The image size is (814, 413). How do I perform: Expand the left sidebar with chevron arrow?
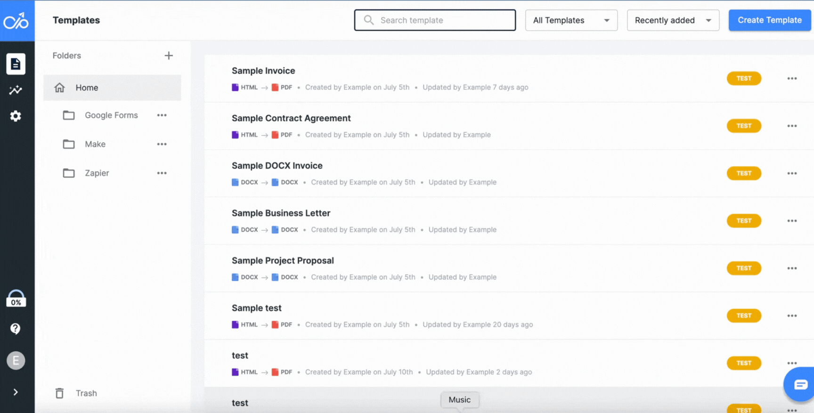pos(16,392)
